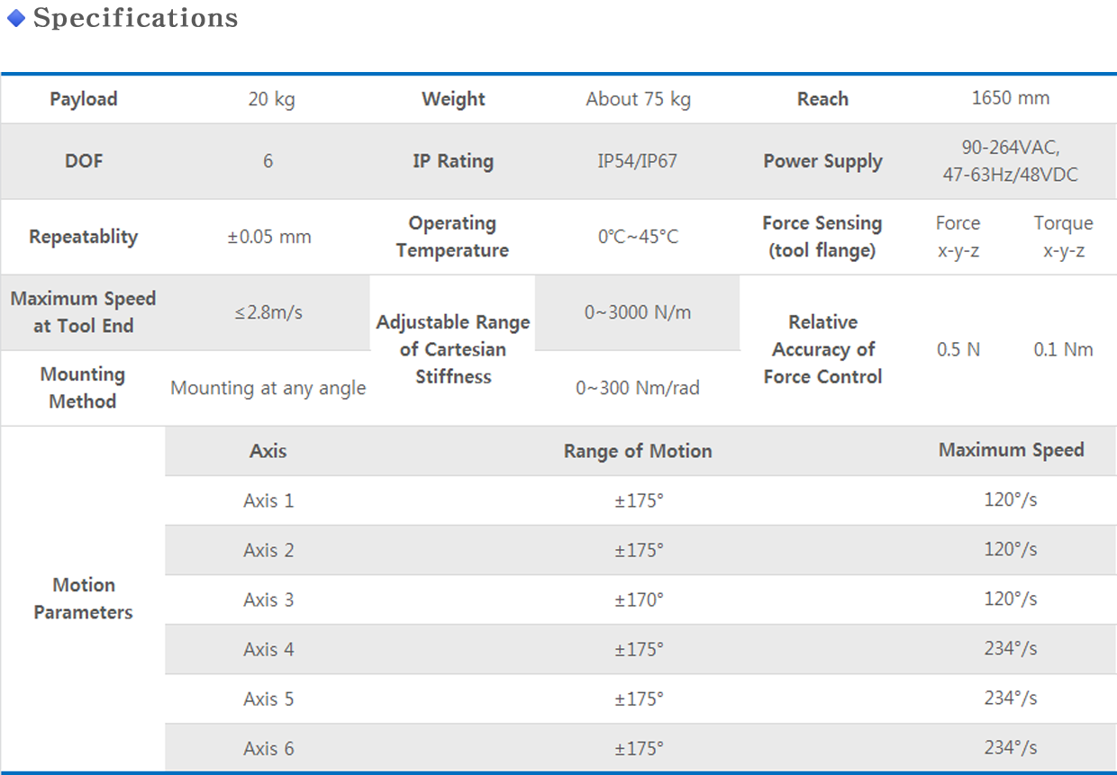Select the IP54/IP67 value
The width and height of the screenshot is (1117, 775).
click(x=638, y=161)
